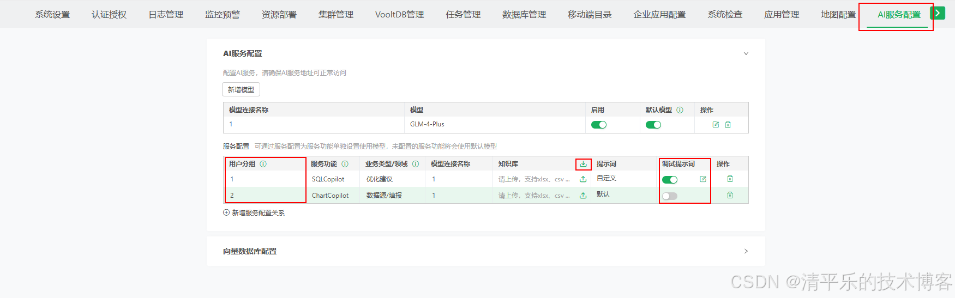Image resolution: width=955 pixels, height=298 pixels.
Task: Collapse the AI服务配置 section
Action: [746, 53]
